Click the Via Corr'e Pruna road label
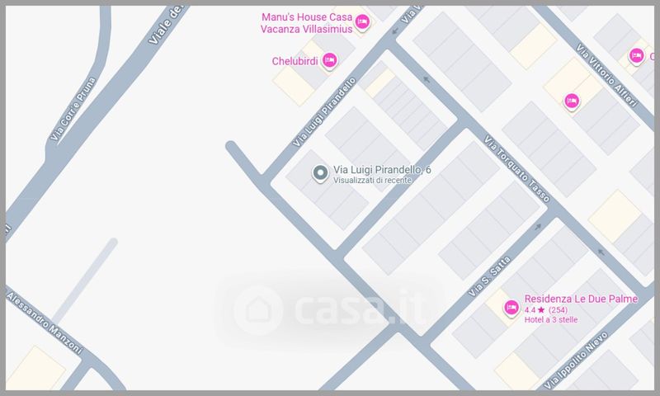The height and width of the screenshot is (396, 660). pyautogui.click(x=73, y=109)
